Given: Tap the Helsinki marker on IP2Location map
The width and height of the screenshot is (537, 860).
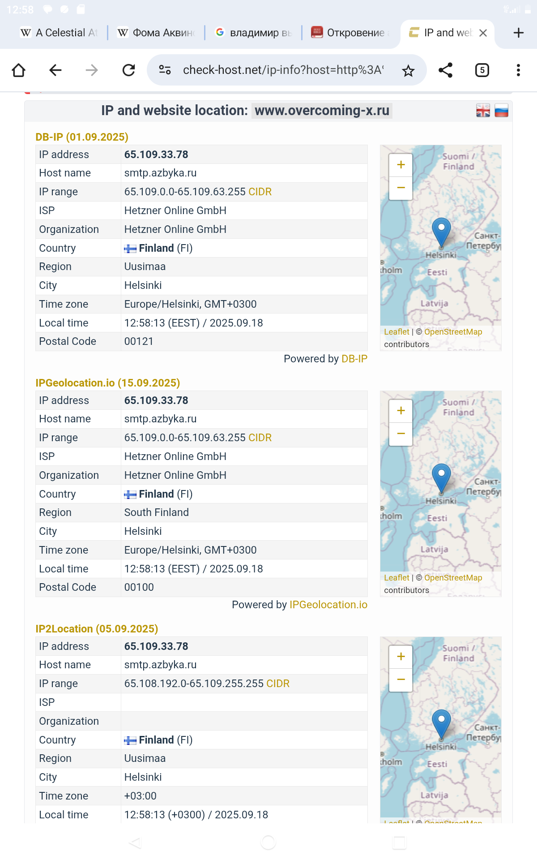Looking at the screenshot, I should pos(441,724).
